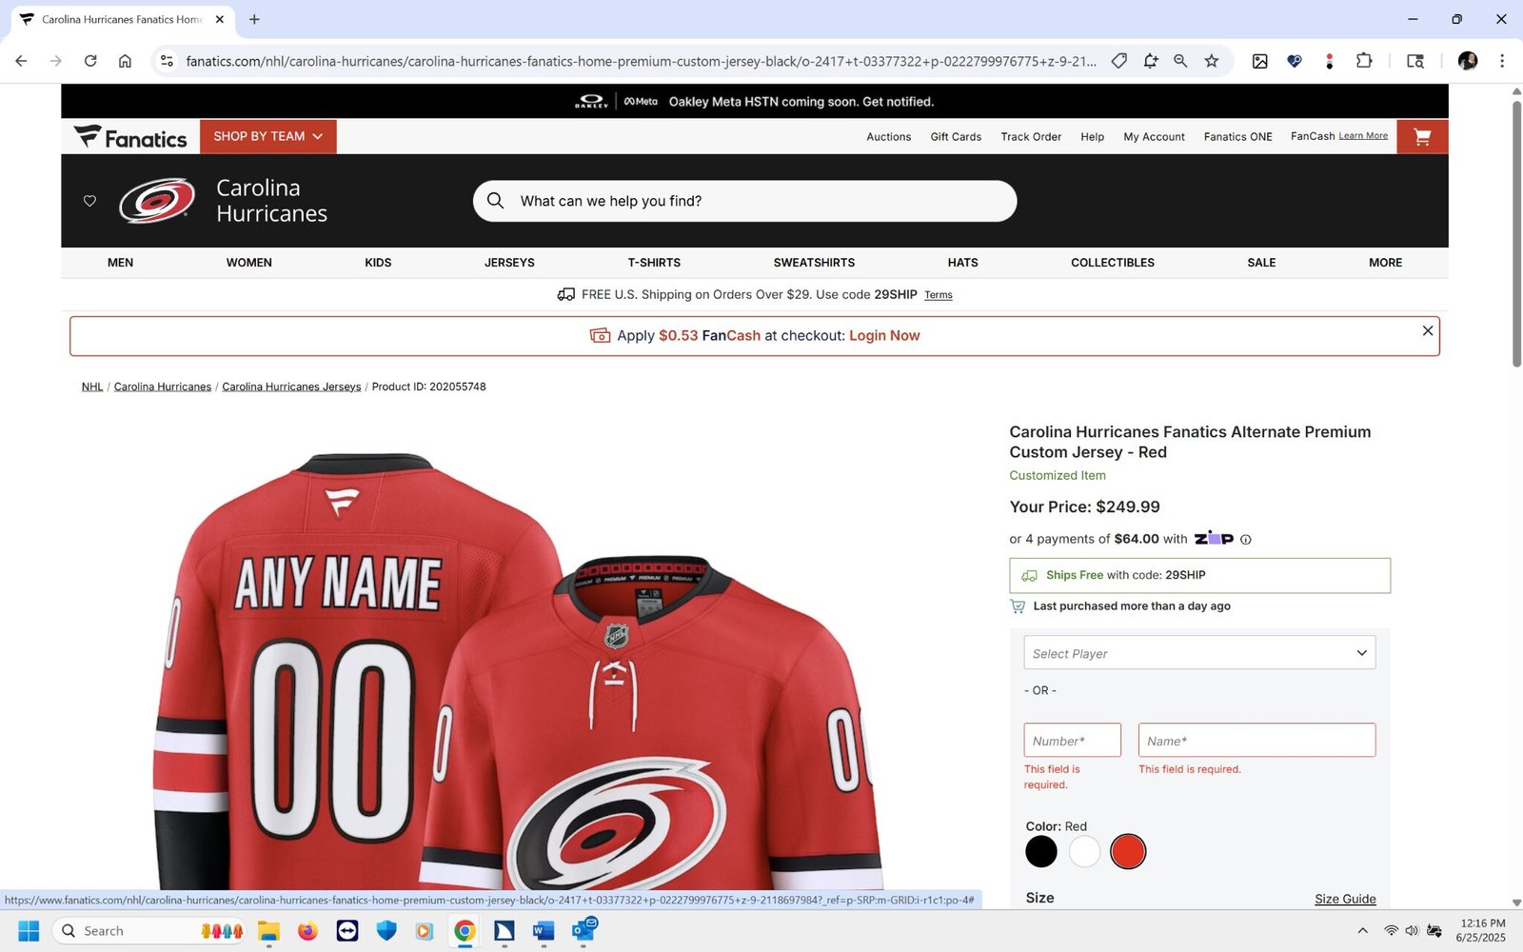The height and width of the screenshot is (952, 1523).
Task: Bookmark this page with the star
Action: click(1212, 61)
